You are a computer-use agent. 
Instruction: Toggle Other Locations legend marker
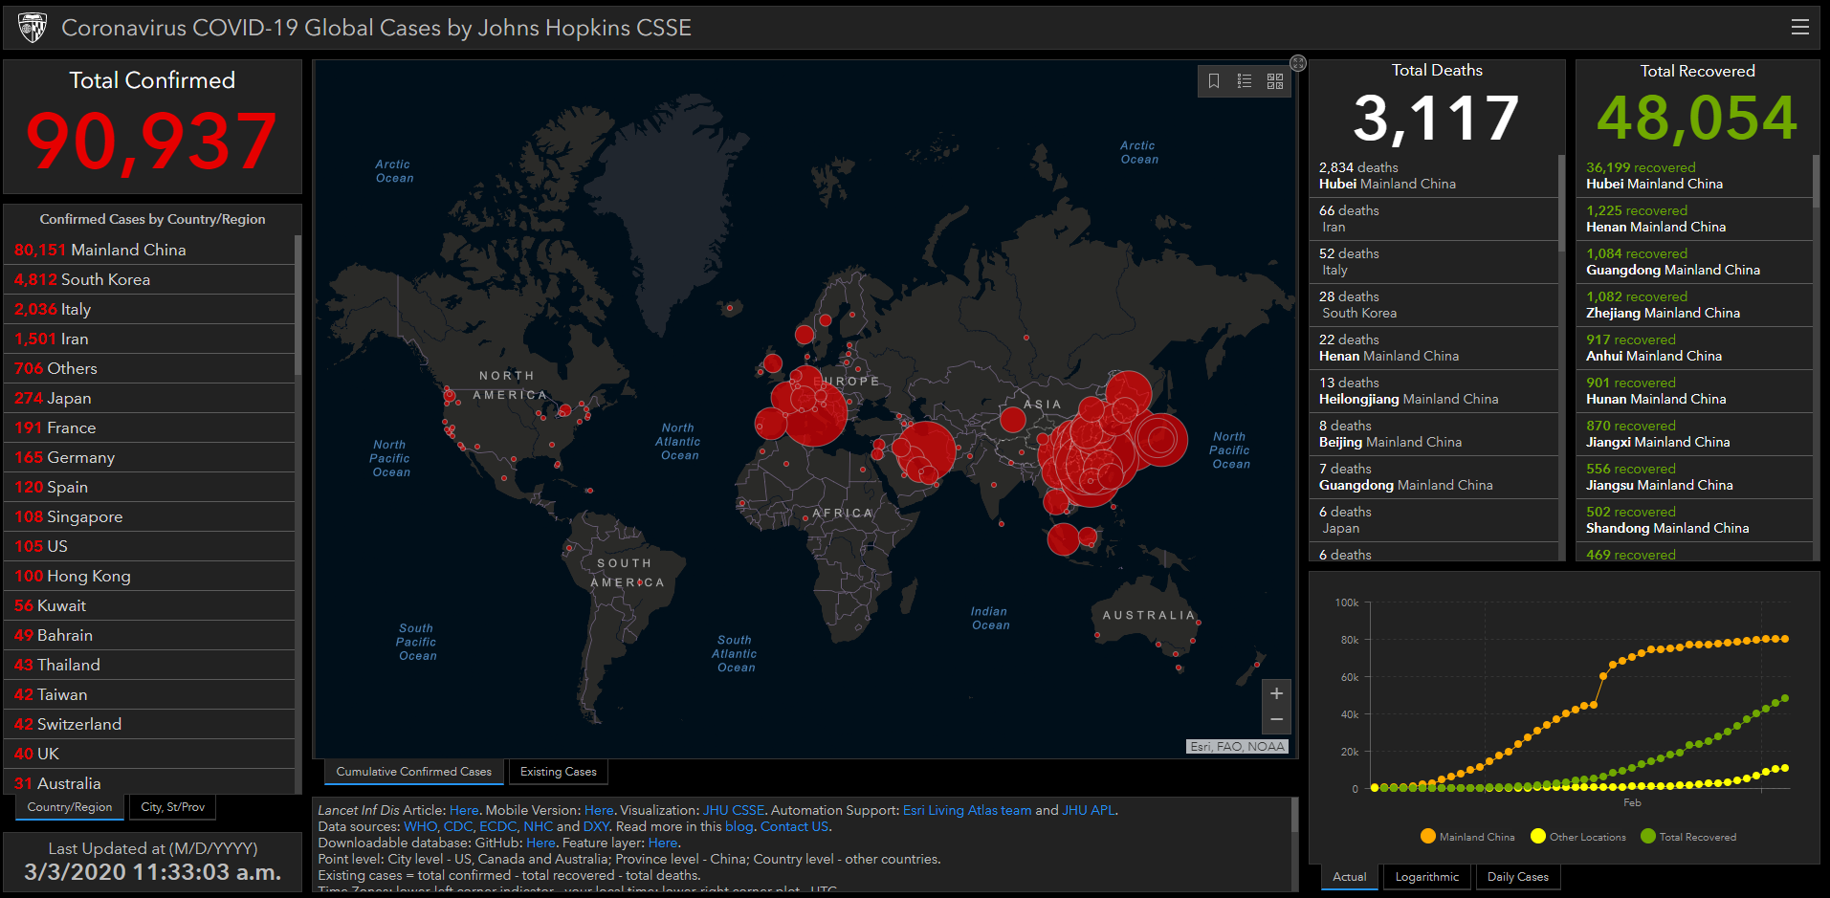tap(1538, 836)
